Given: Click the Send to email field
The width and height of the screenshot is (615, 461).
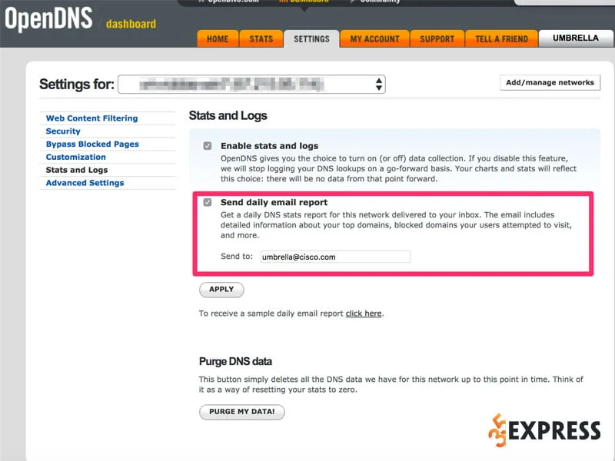Looking at the screenshot, I should pyautogui.click(x=335, y=257).
